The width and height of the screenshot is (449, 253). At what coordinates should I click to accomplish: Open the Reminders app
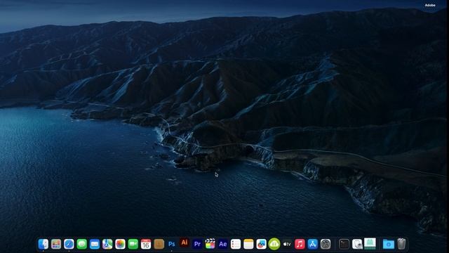pos(236,244)
